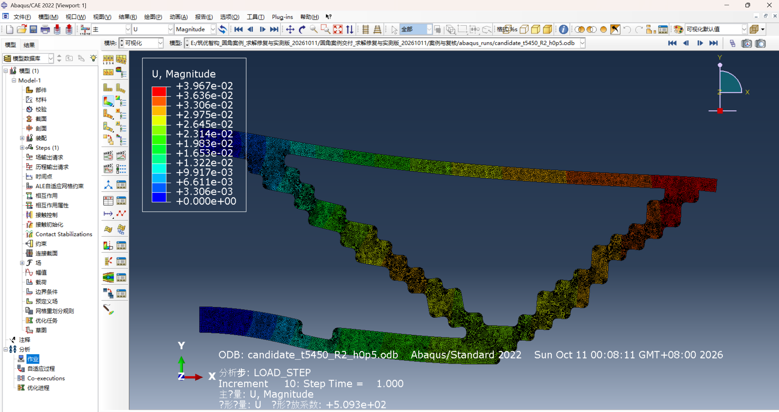This screenshot has height=412, width=779.
Task: Click the save model database icon
Action: [33, 29]
